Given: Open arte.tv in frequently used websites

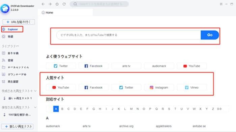Looking at the screenshot, I should point(126,66).
